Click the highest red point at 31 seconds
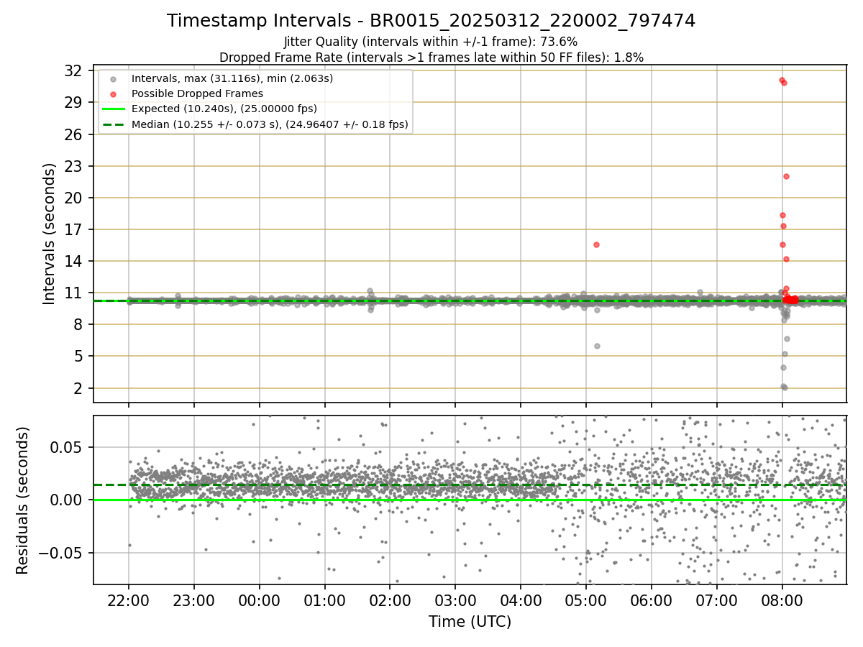 (782, 80)
